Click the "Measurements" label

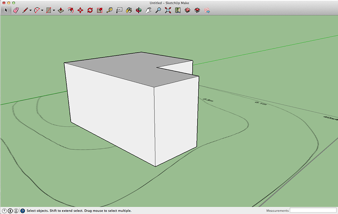coord(277,211)
